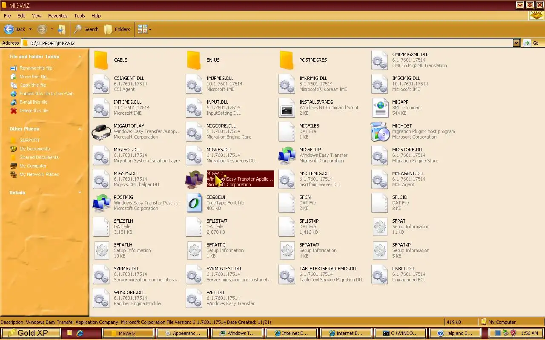Launch Internet Explorer from quick launch

click(79, 333)
